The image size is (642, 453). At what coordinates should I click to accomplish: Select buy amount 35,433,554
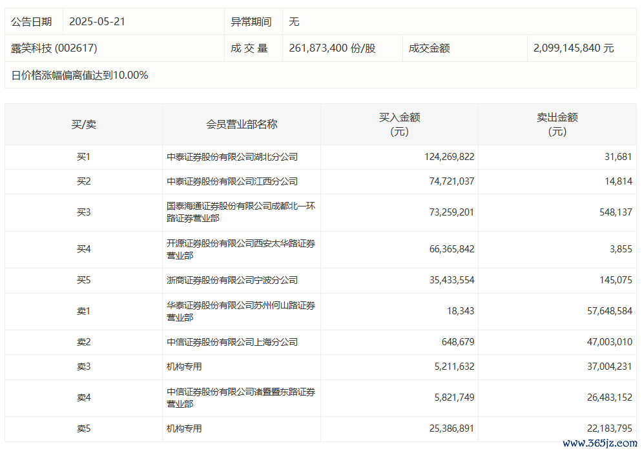tap(451, 280)
